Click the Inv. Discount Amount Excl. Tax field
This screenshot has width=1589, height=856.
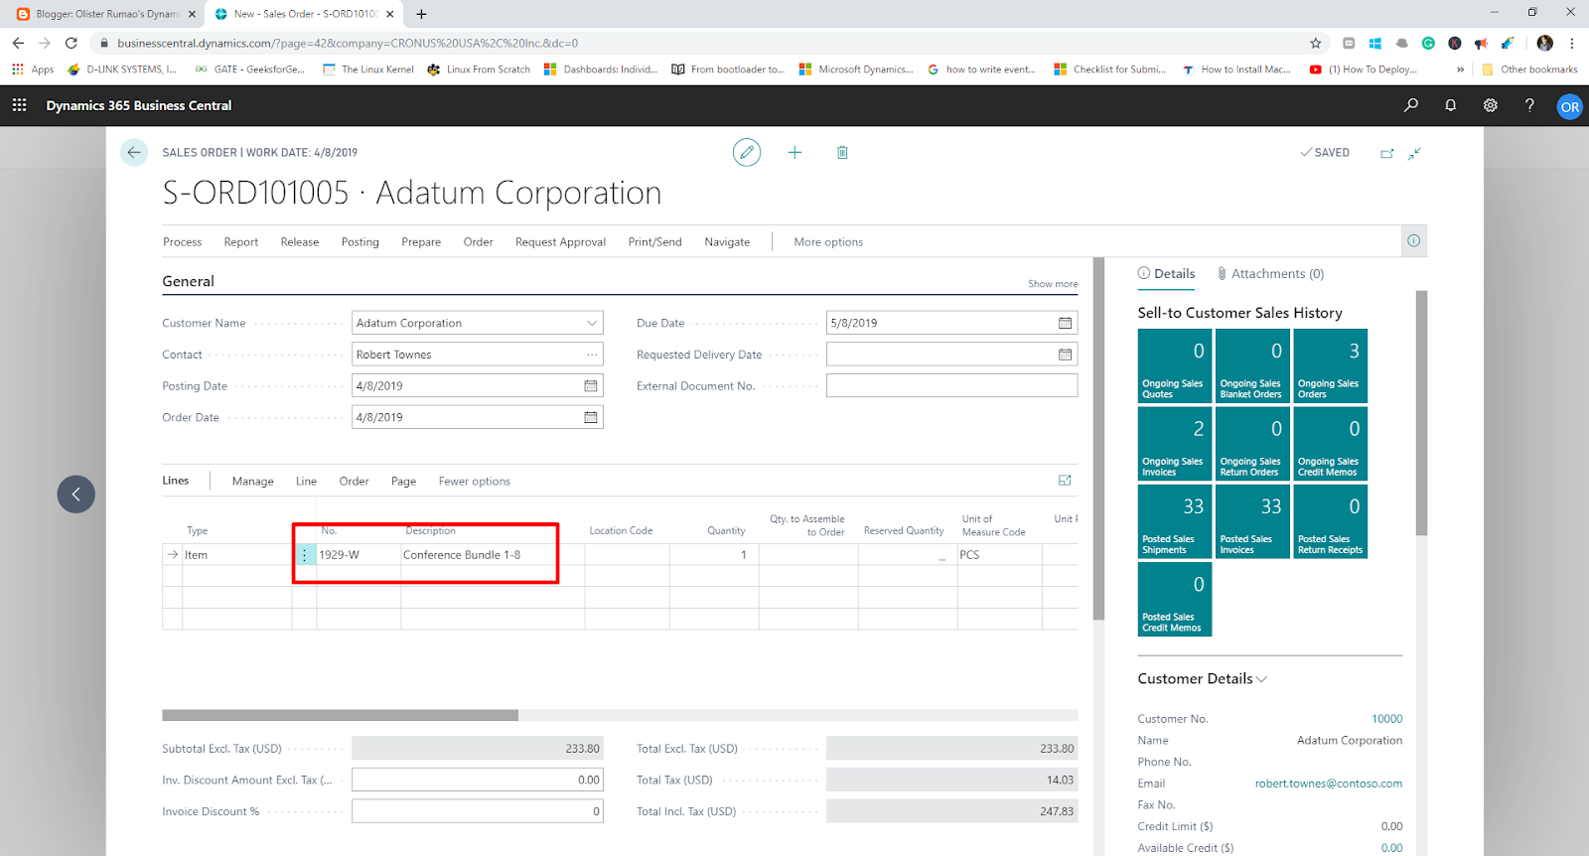(x=478, y=780)
